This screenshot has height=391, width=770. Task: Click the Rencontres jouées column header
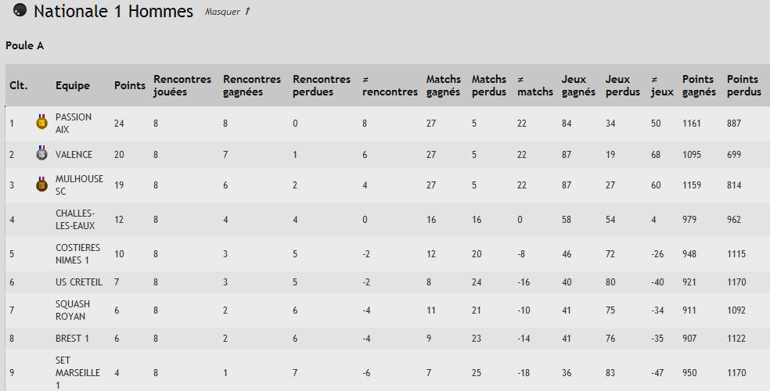(182, 85)
